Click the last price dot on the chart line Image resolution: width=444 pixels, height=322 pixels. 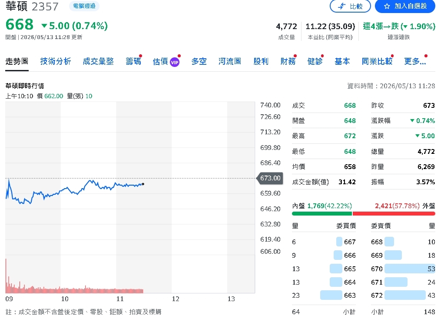(x=143, y=184)
